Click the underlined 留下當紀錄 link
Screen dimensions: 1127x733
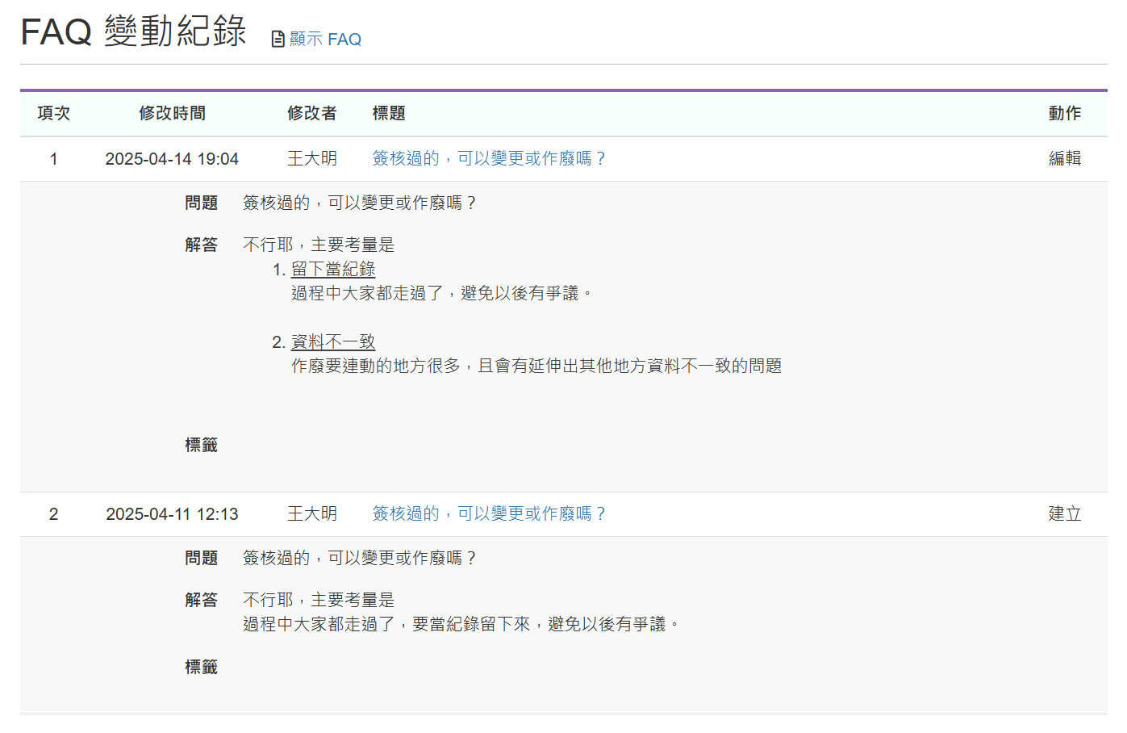333,269
